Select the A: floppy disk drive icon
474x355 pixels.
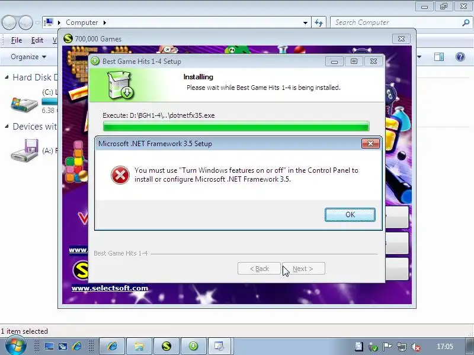click(x=24, y=150)
